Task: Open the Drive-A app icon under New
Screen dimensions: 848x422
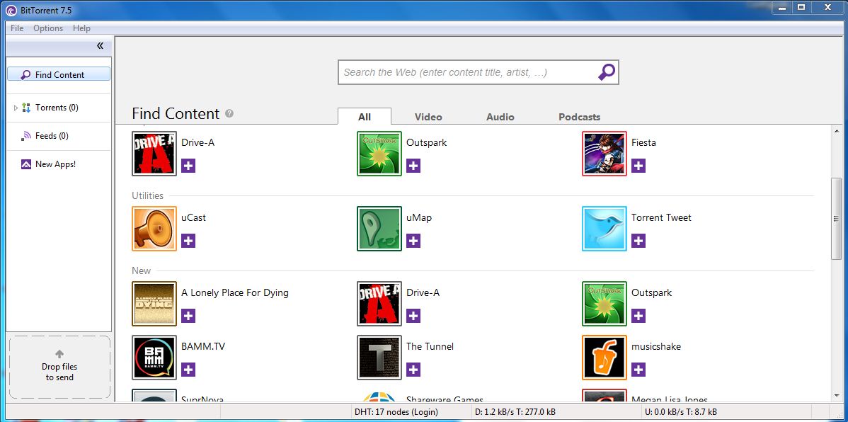Action: point(379,304)
